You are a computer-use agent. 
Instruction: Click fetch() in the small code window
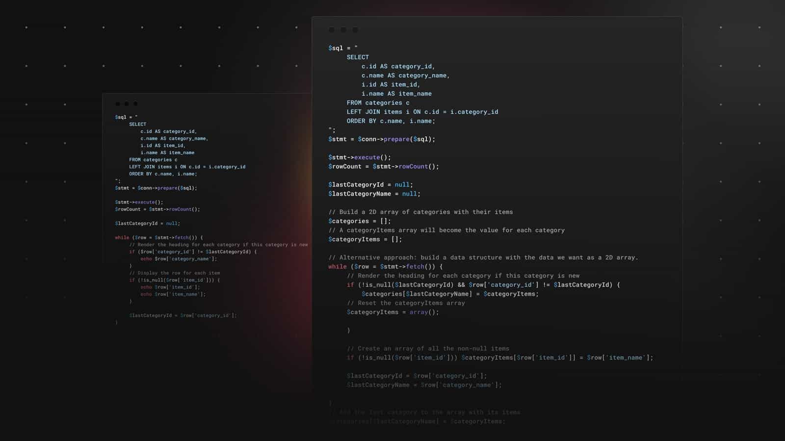coord(183,237)
